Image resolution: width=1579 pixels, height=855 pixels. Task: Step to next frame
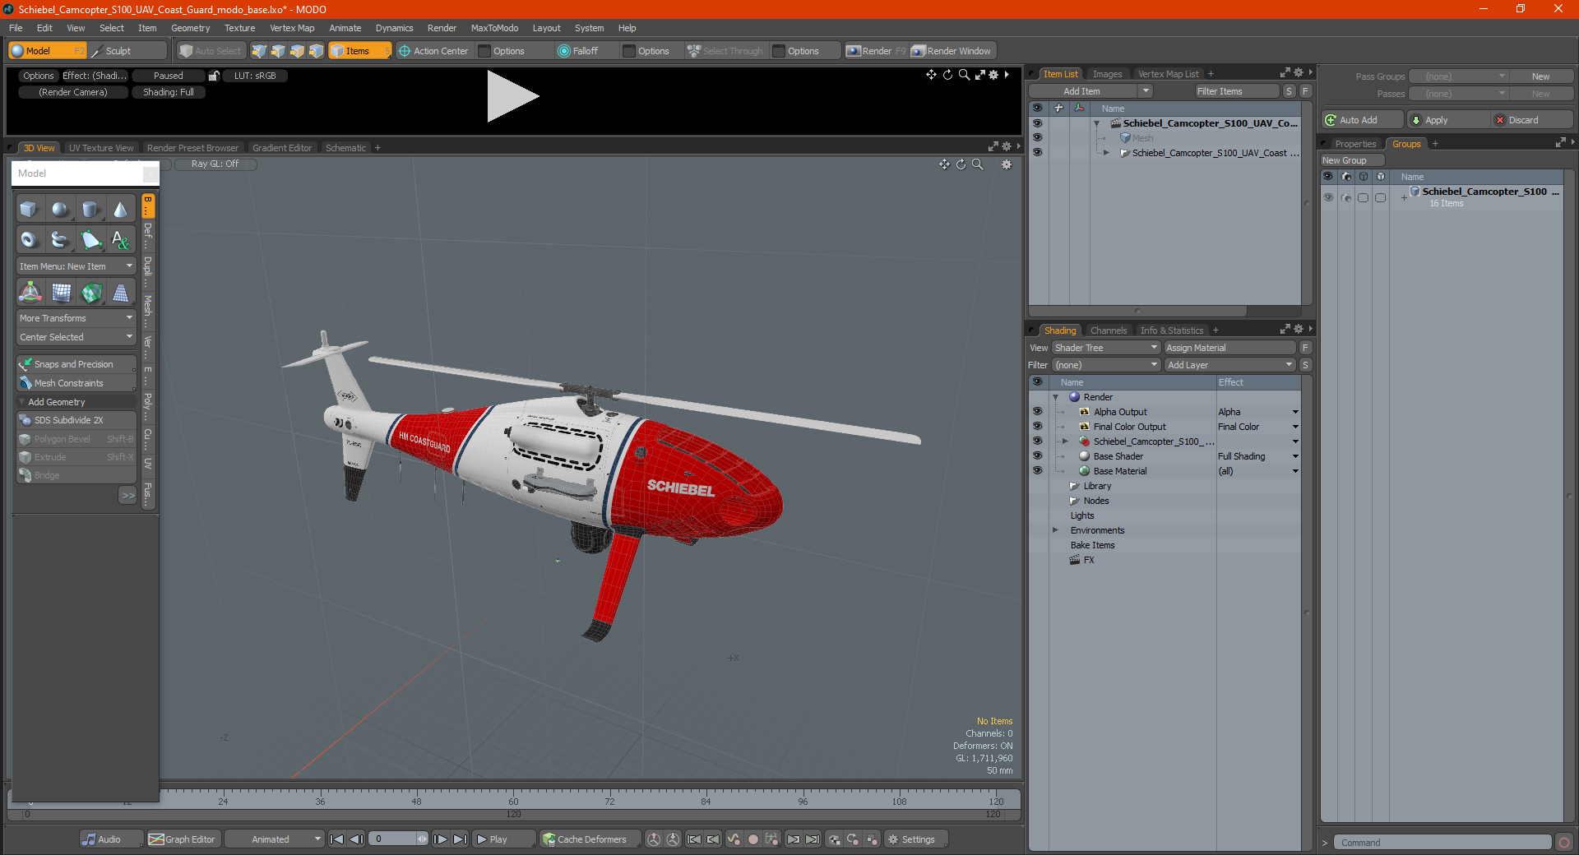(x=441, y=839)
